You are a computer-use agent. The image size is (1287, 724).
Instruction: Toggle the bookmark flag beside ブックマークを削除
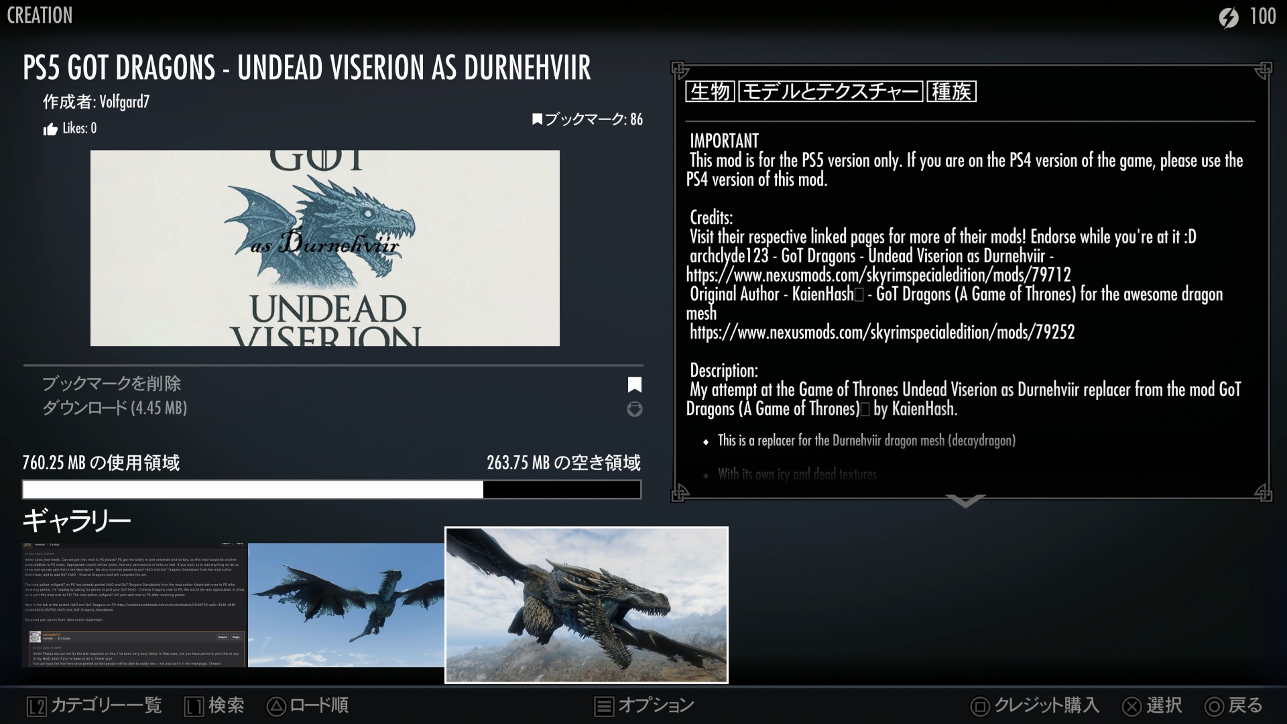point(634,384)
